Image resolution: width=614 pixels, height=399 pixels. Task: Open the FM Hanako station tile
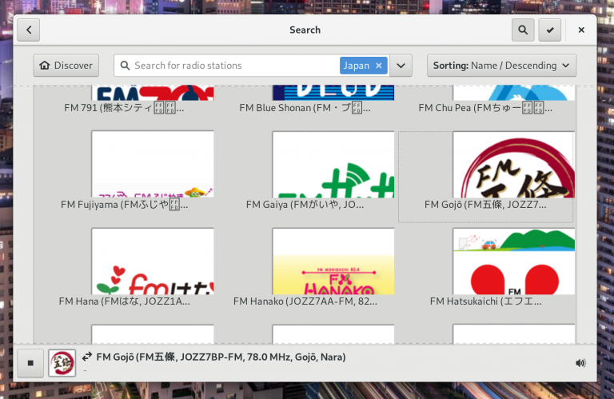point(333,261)
